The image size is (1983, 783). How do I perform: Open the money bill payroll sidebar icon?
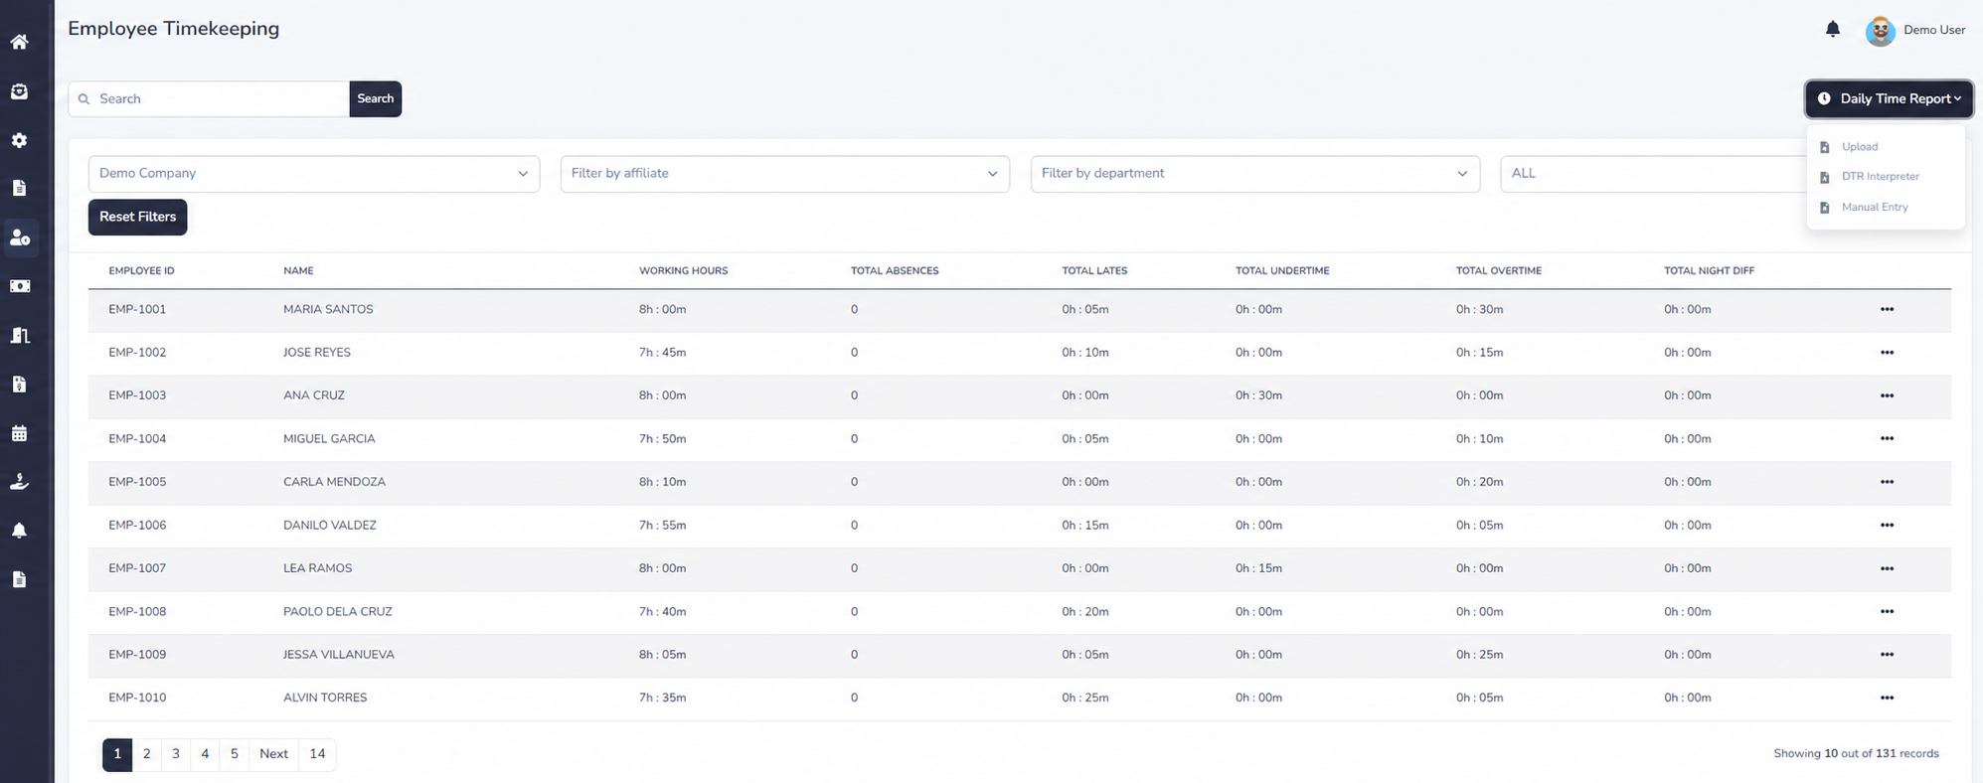click(x=19, y=286)
